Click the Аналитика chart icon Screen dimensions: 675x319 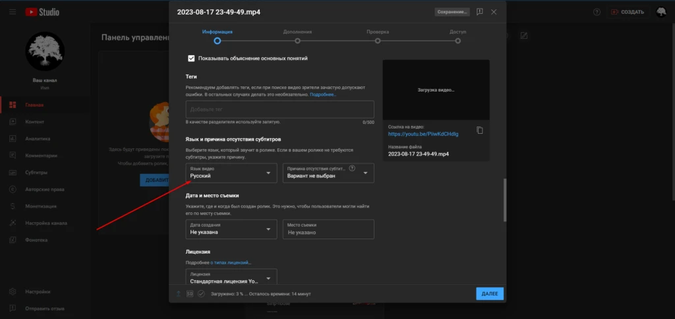click(x=13, y=138)
